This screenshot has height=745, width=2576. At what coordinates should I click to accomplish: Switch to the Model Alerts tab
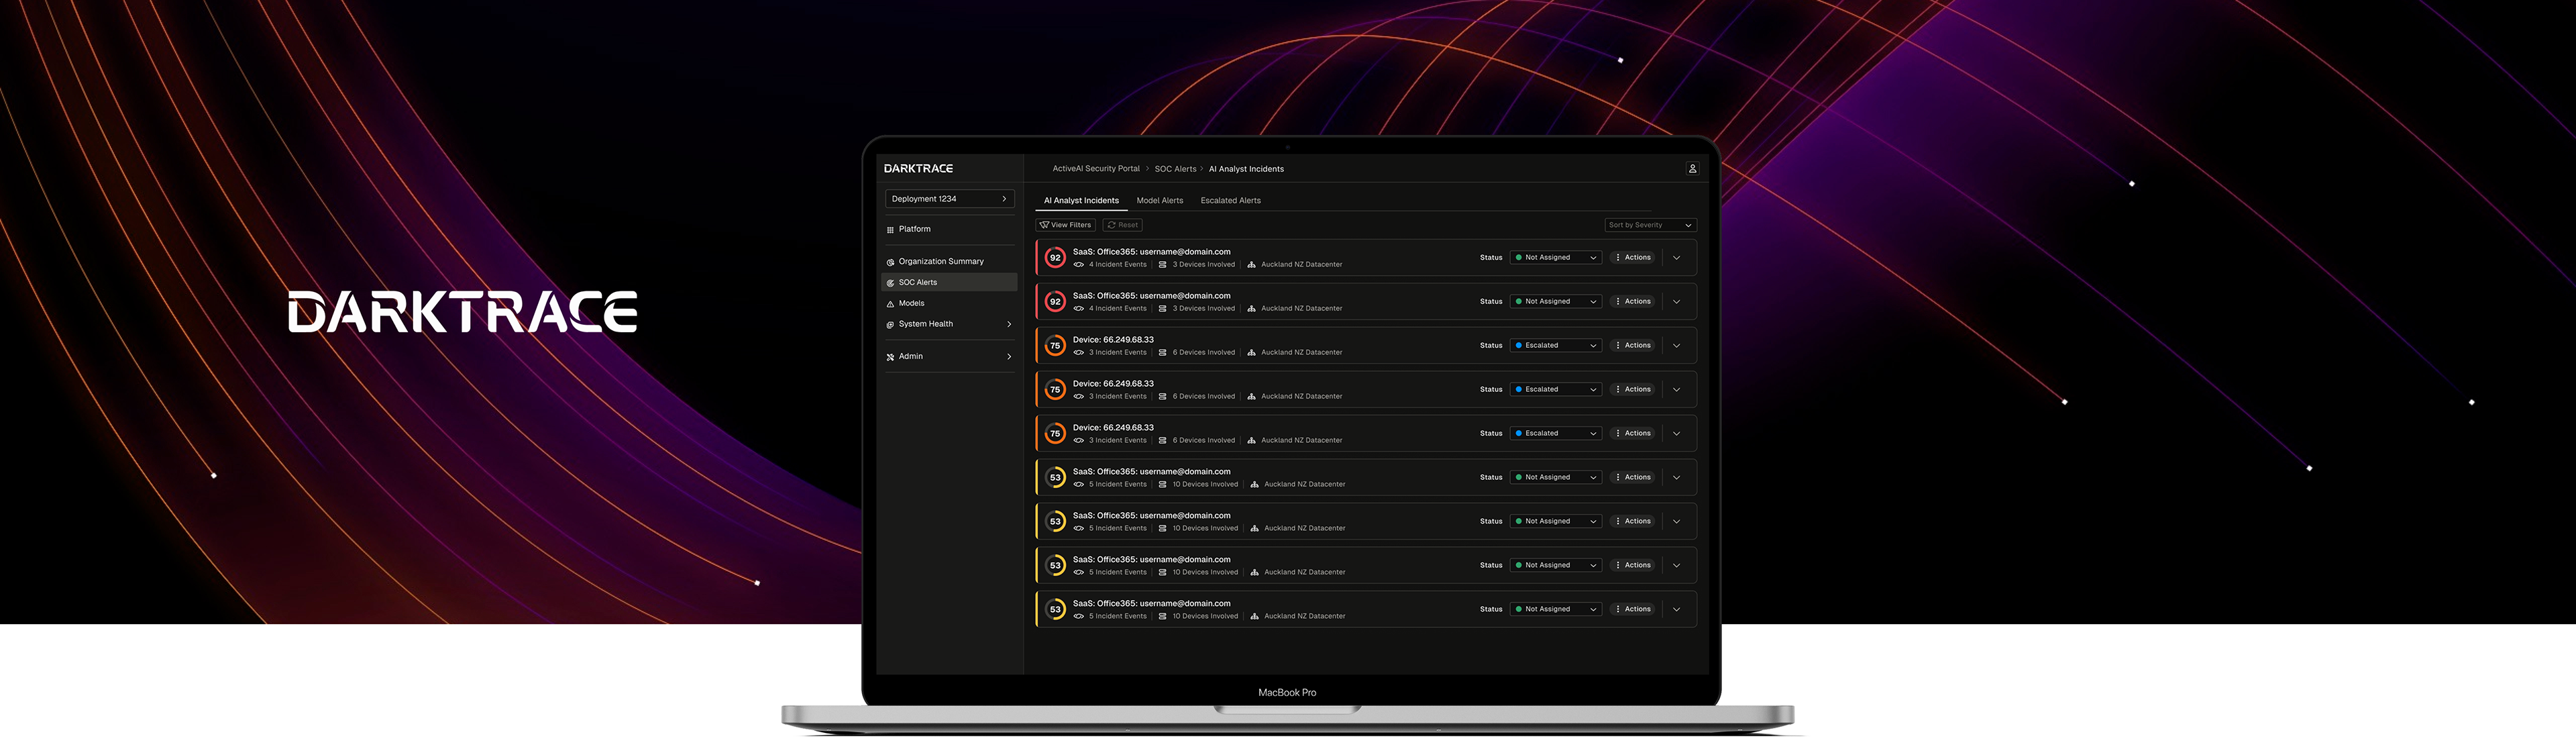click(1159, 201)
